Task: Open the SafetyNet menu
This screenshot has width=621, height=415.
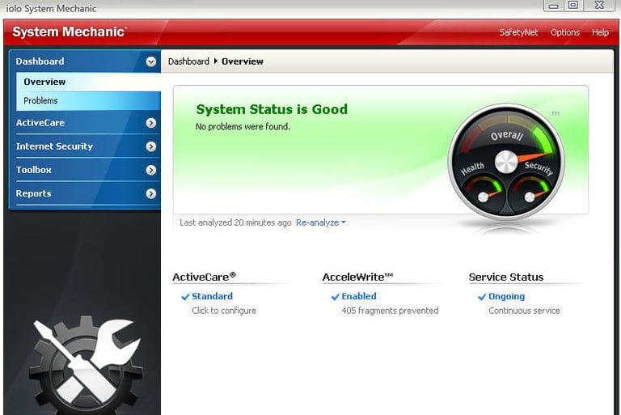Action: coord(517,32)
